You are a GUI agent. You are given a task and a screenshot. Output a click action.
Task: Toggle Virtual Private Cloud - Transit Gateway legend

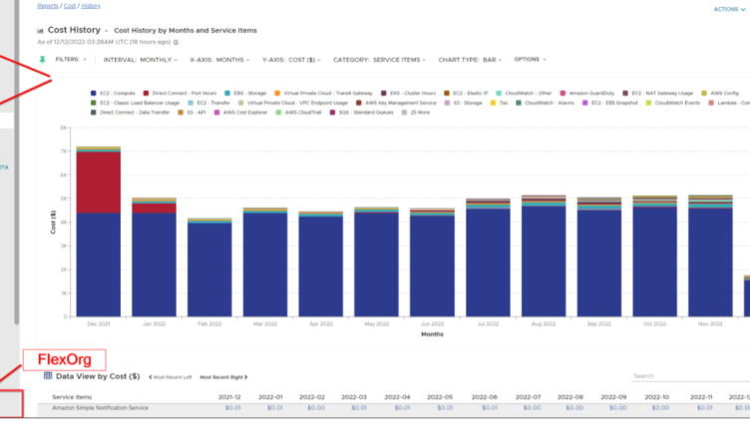(x=323, y=94)
